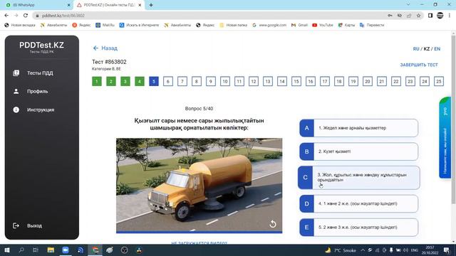Jump to question 2
This screenshot has width=456, height=256.
point(111,82)
